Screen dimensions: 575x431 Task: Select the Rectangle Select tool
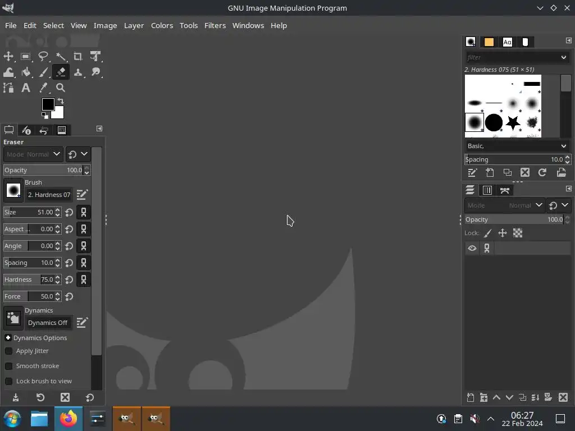[x=26, y=57]
